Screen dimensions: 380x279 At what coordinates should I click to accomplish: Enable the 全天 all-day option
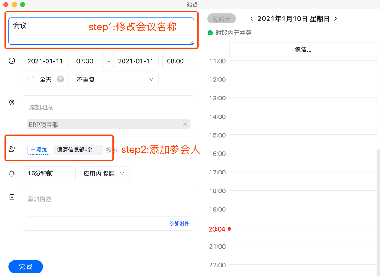pos(31,79)
